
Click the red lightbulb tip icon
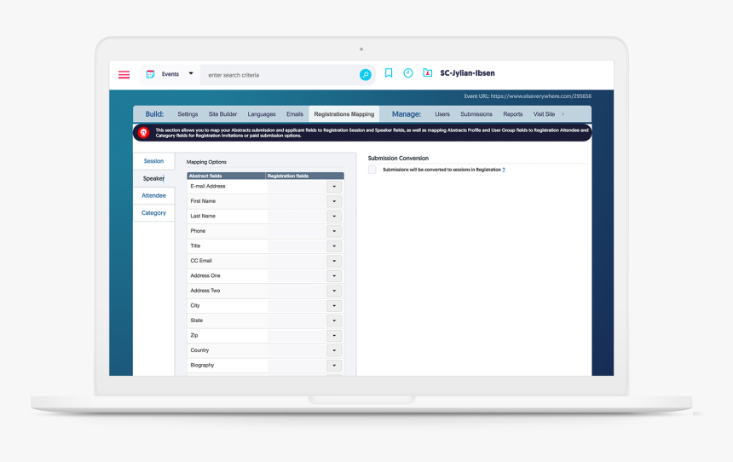pos(143,133)
